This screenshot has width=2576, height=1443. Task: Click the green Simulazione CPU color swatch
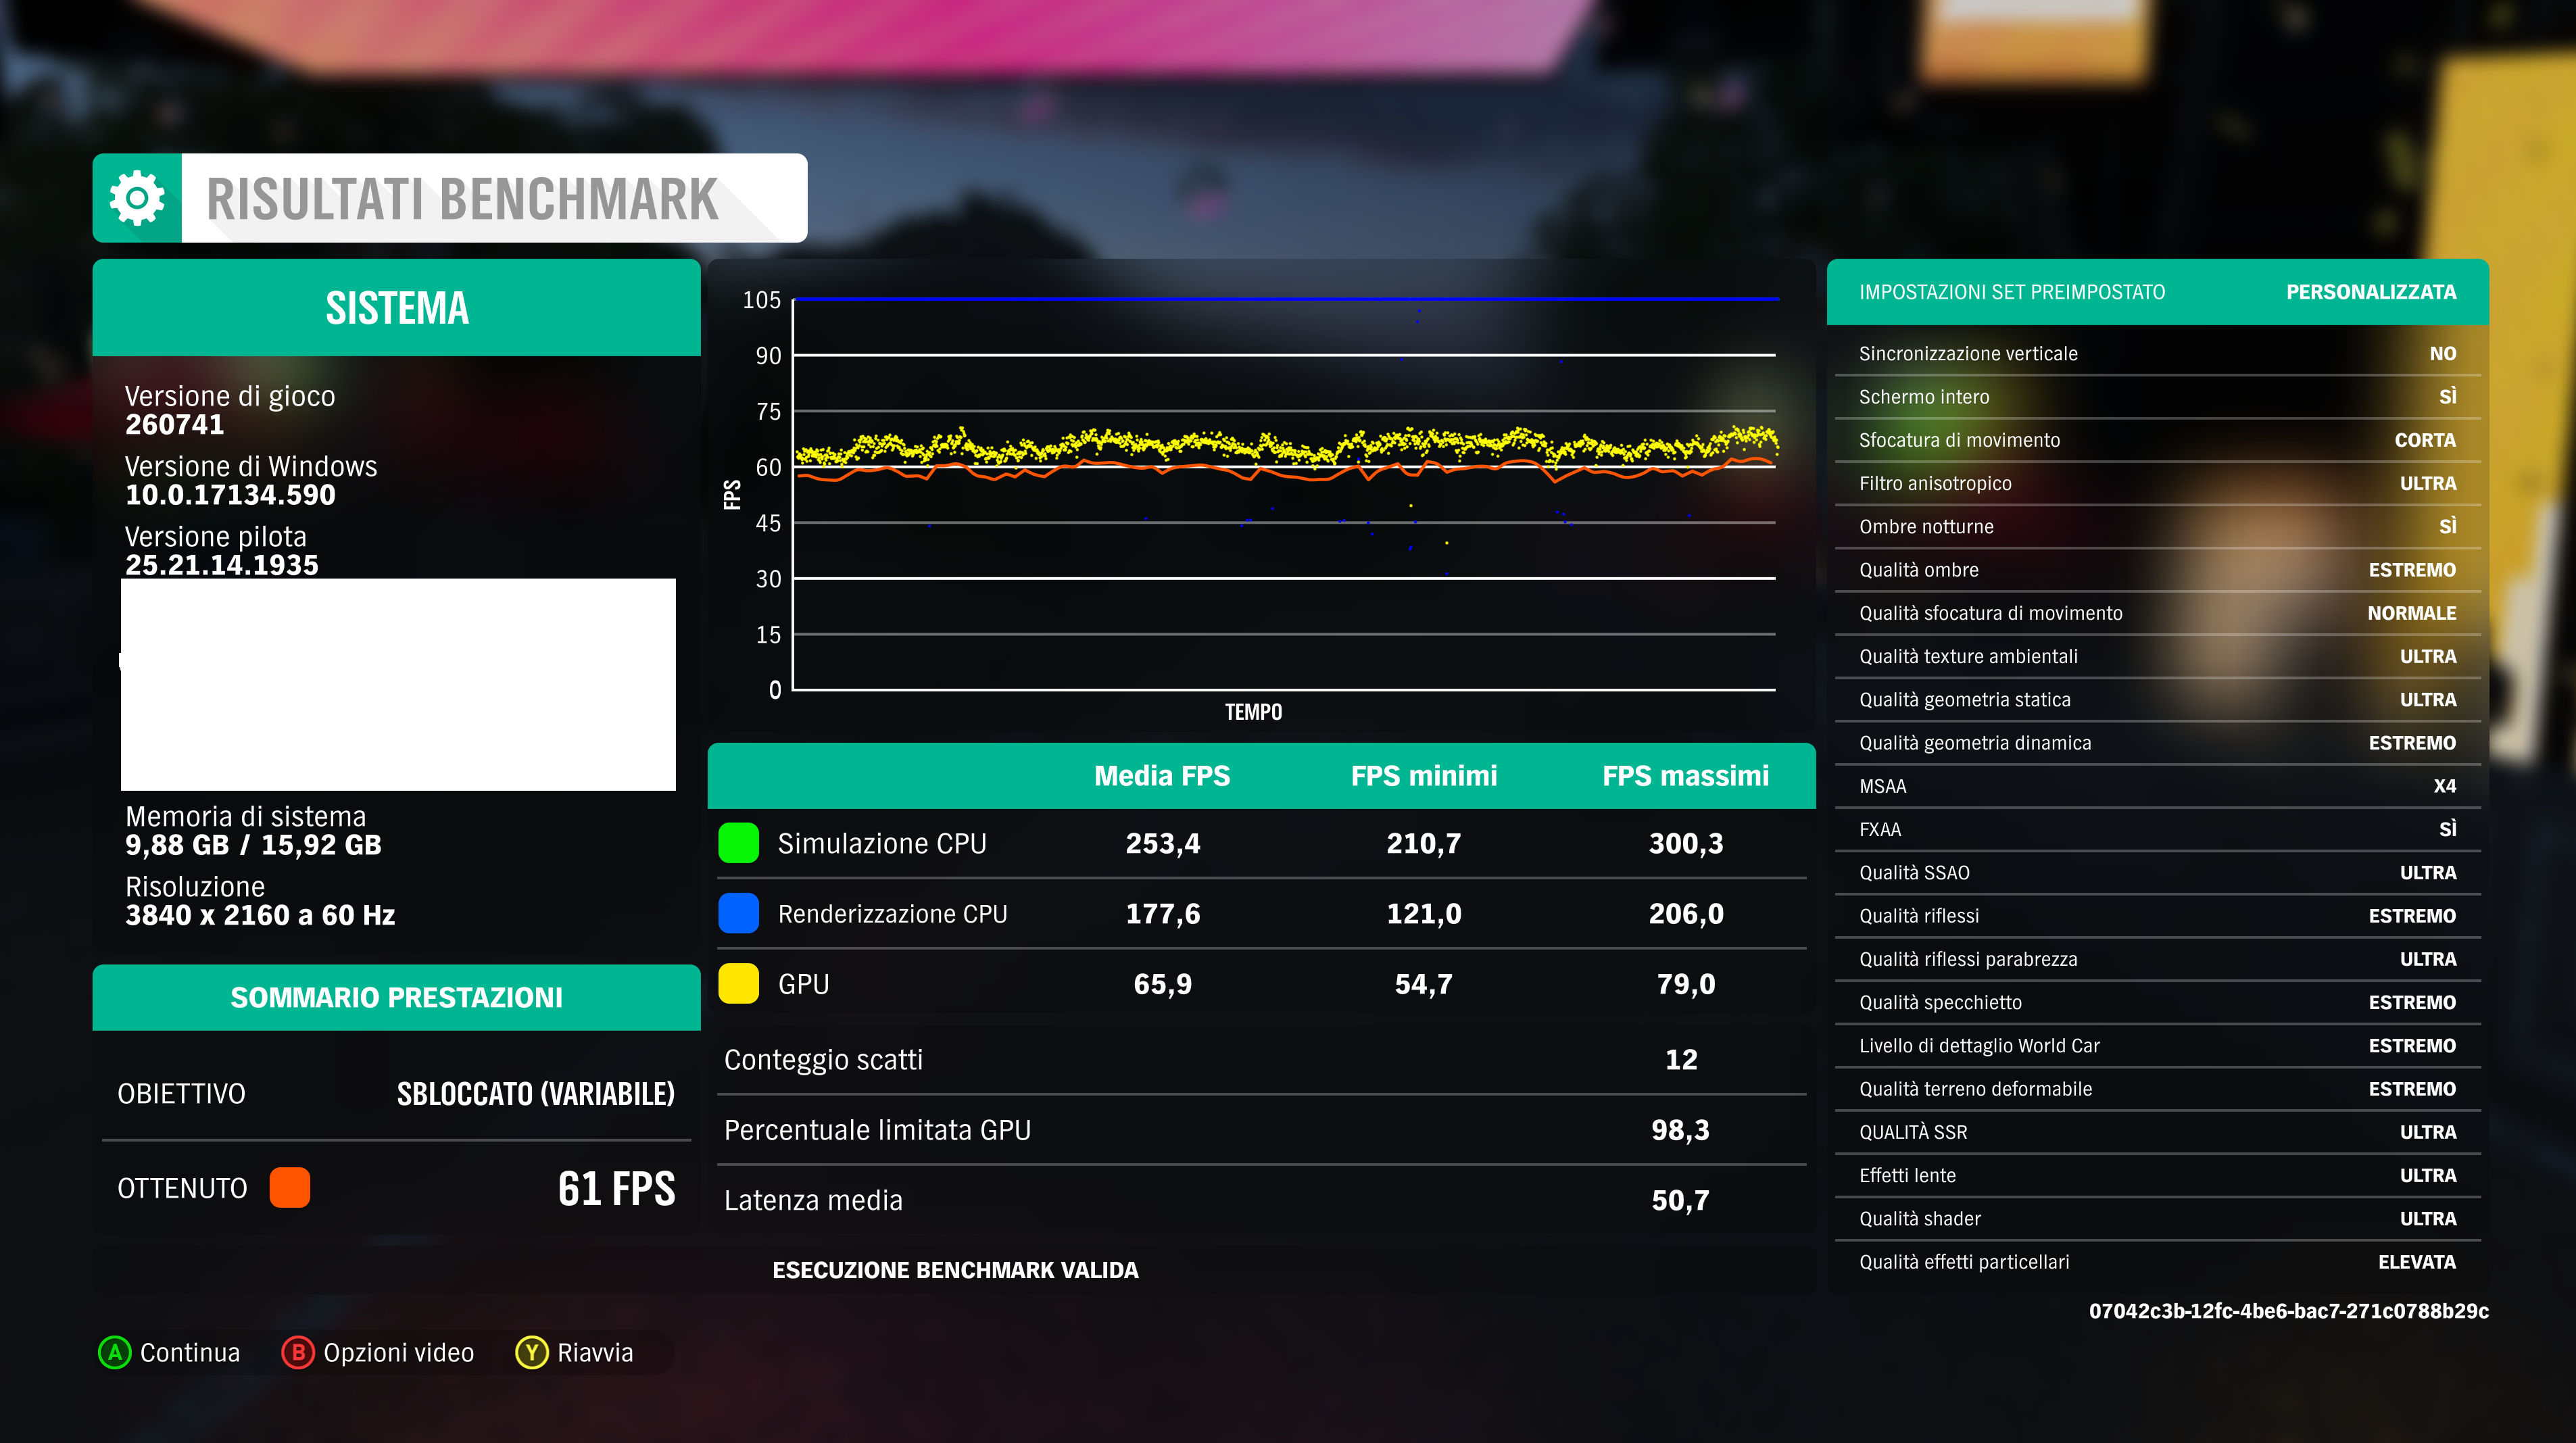pos(739,843)
